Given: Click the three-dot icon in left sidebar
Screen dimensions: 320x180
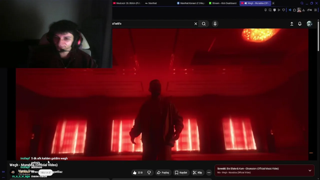Looking at the screenshot, I should (3, 177).
